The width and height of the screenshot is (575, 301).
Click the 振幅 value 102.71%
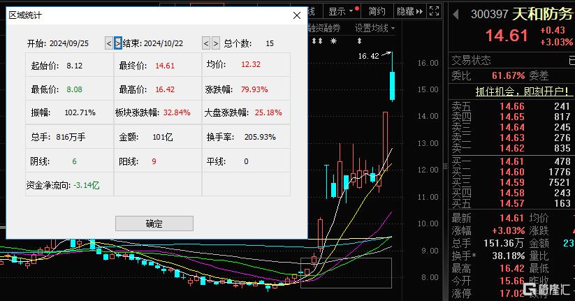[x=80, y=112]
